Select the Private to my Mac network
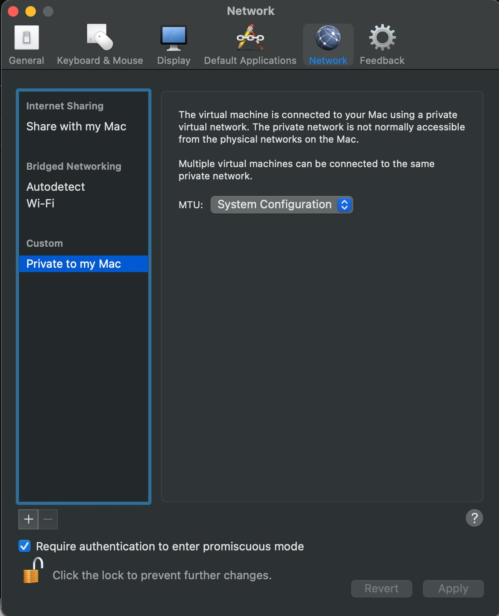 pos(74,263)
